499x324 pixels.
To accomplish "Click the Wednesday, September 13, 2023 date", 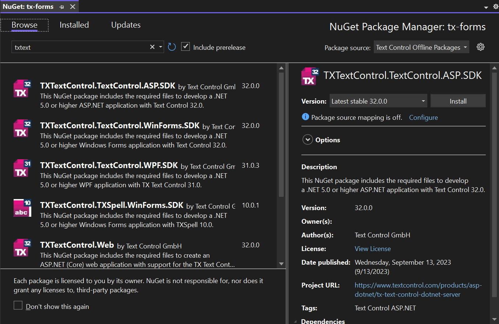I will pos(403,262).
